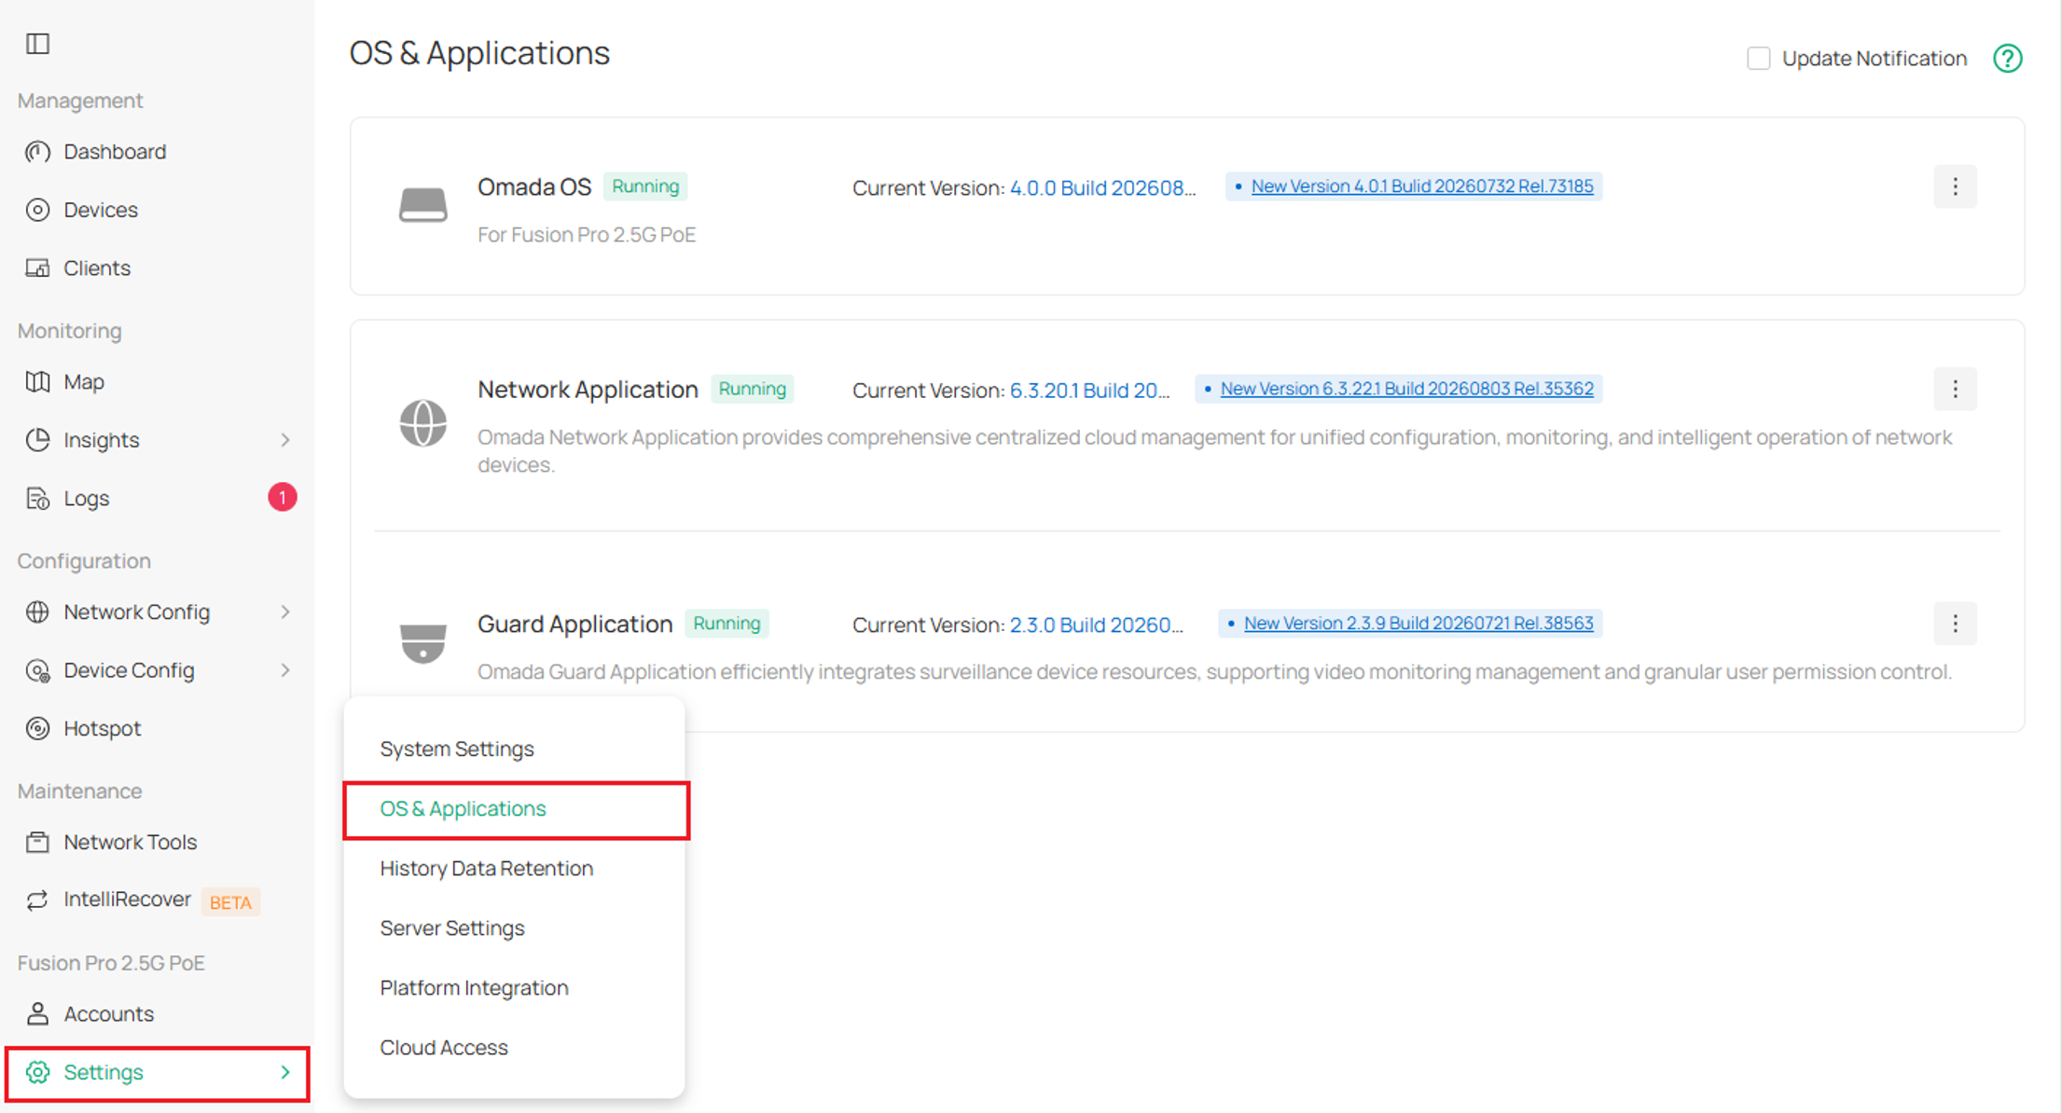Click the Map icon under Monitoring
Screen dimensions: 2062x1113
point(37,382)
